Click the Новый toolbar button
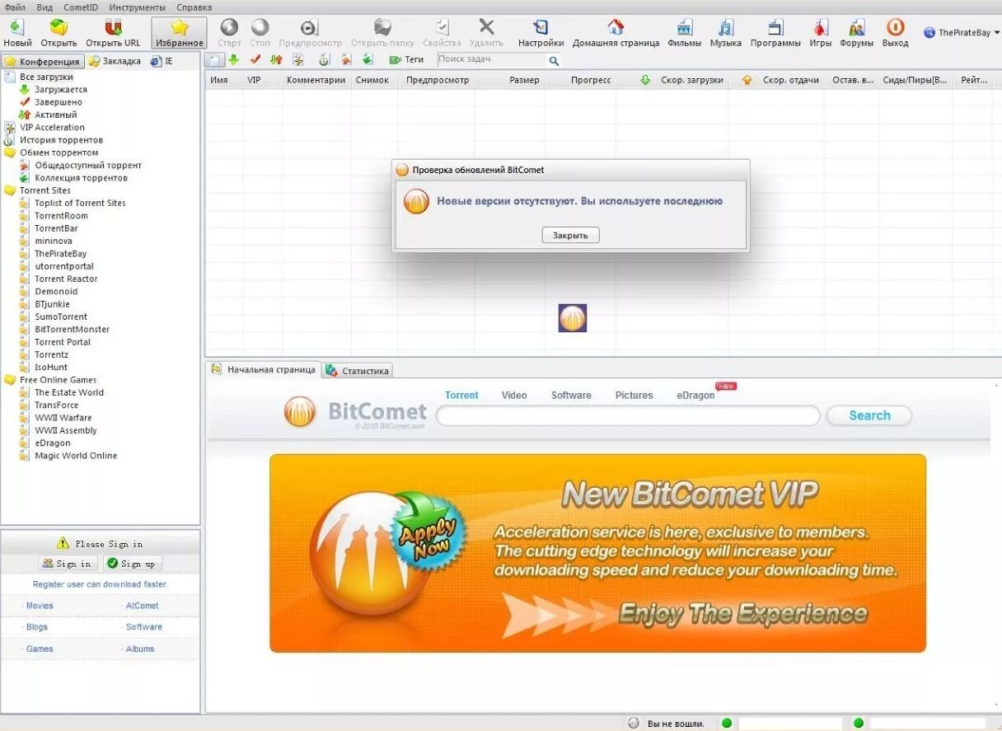 [17, 32]
